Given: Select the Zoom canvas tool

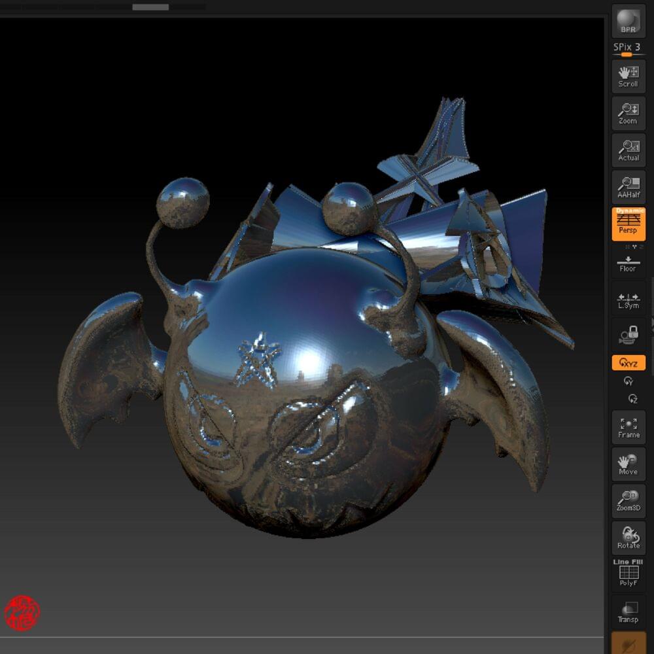Looking at the screenshot, I should (628, 113).
